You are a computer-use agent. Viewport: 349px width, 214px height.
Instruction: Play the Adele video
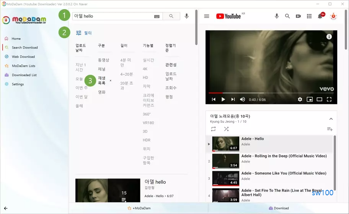pyautogui.click(x=223, y=99)
